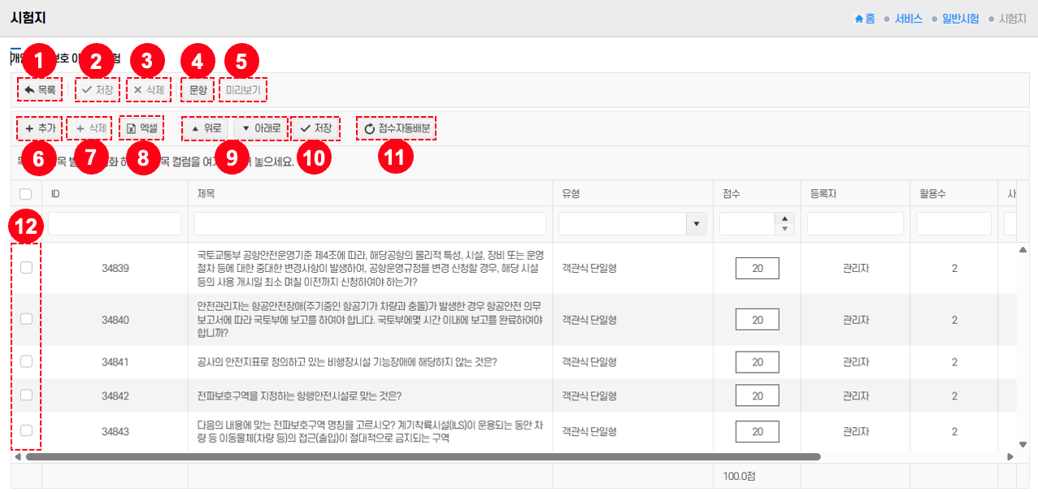Check the row for ID 34839
The width and height of the screenshot is (1038, 492).
pyautogui.click(x=26, y=268)
